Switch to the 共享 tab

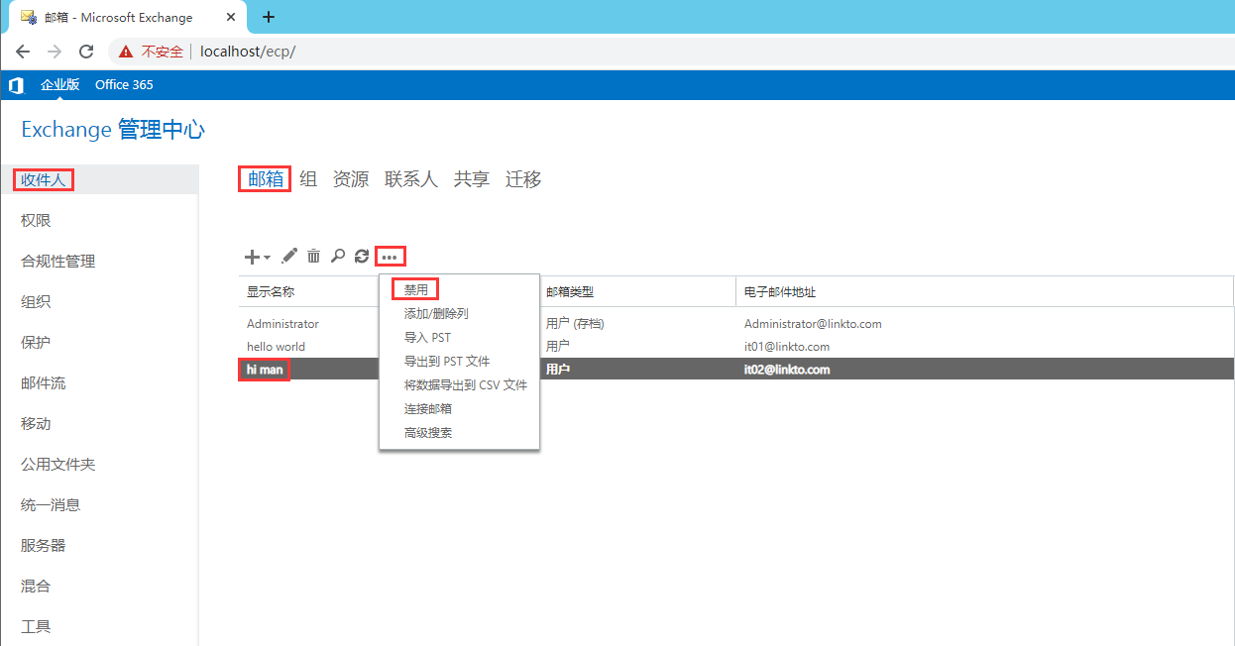(x=472, y=179)
